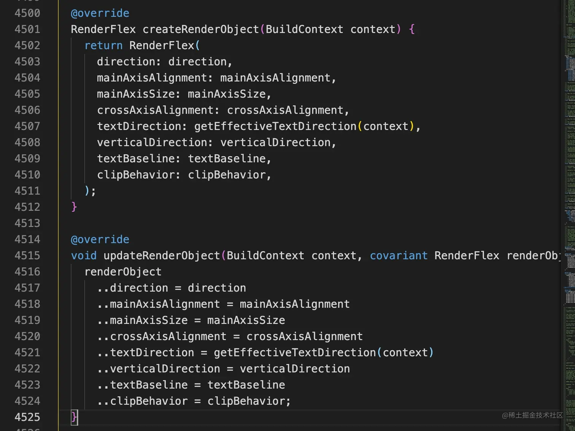Click line number 4525 in the gutter
This screenshot has width=575, height=431.
(27, 417)
